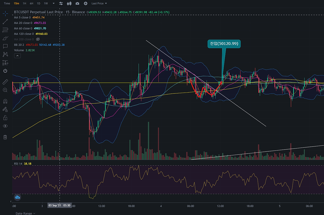The height and width of the screenshot is (215, 324).
Task: Select the RSI 14 indicator legend
Action: (18, 164)
